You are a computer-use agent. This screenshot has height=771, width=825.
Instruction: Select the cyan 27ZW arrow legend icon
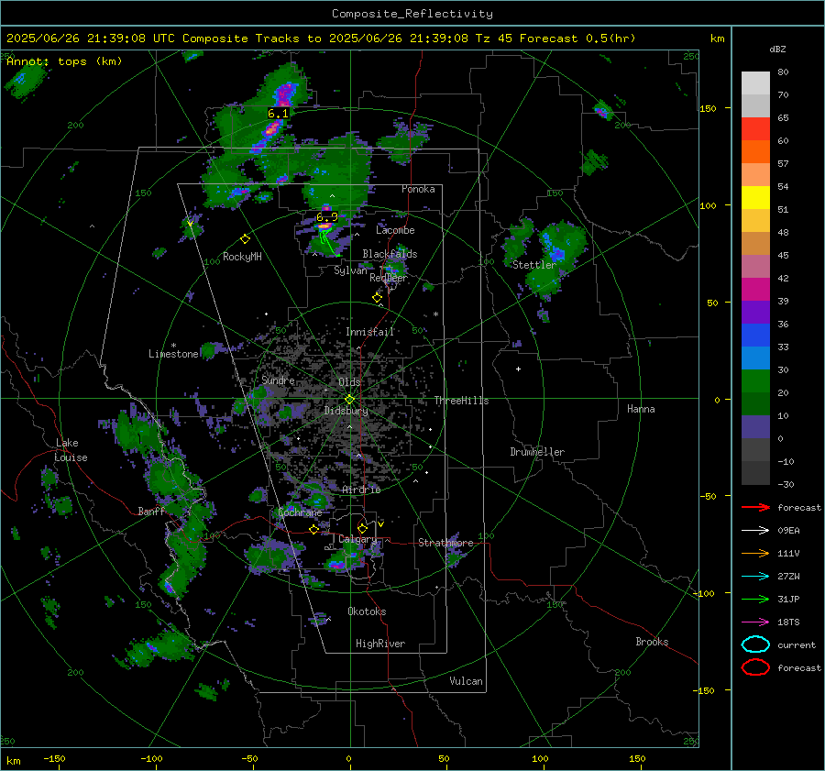point(755,577)
